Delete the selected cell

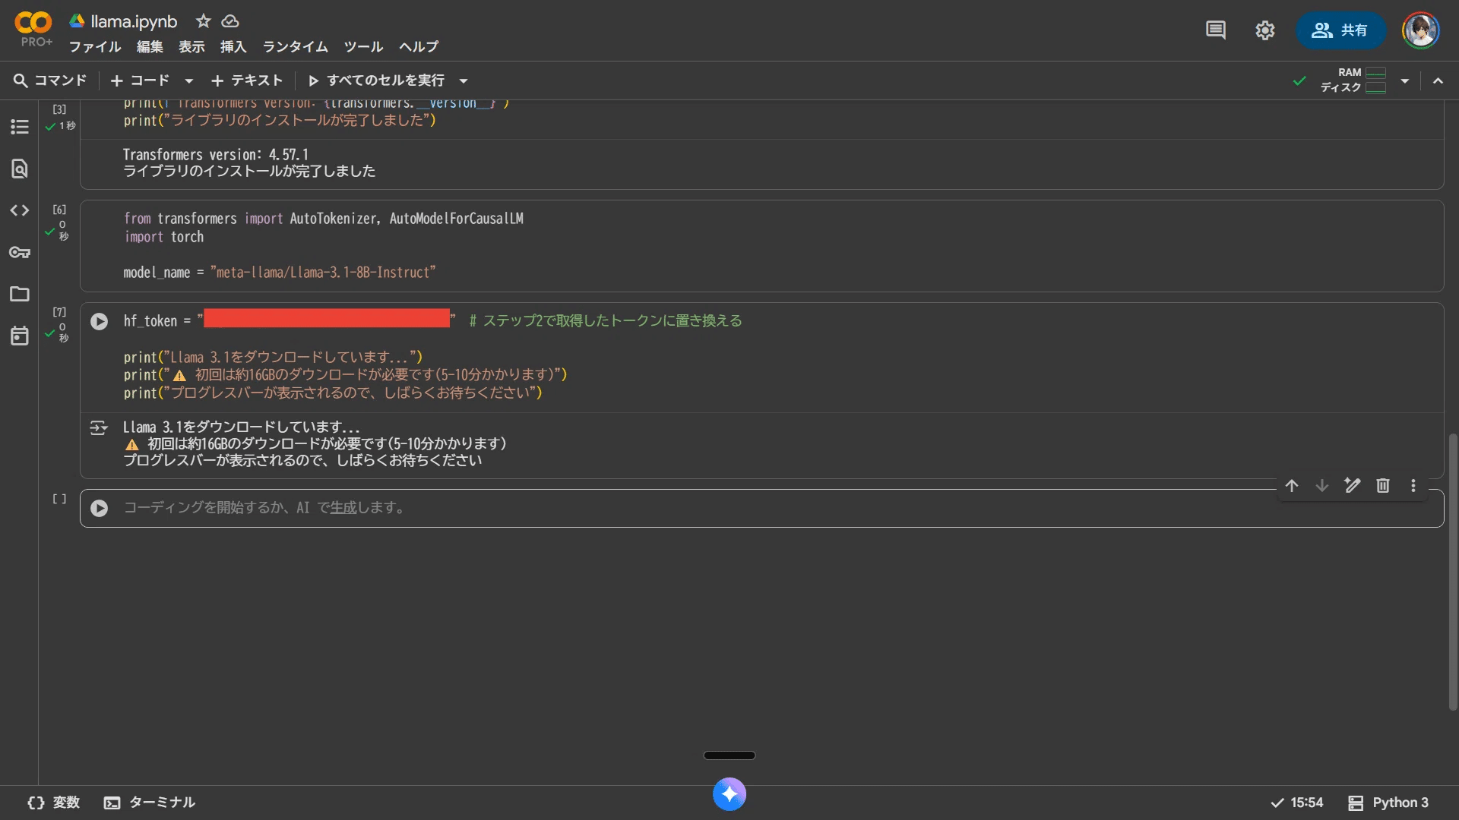click(1383, 486)
